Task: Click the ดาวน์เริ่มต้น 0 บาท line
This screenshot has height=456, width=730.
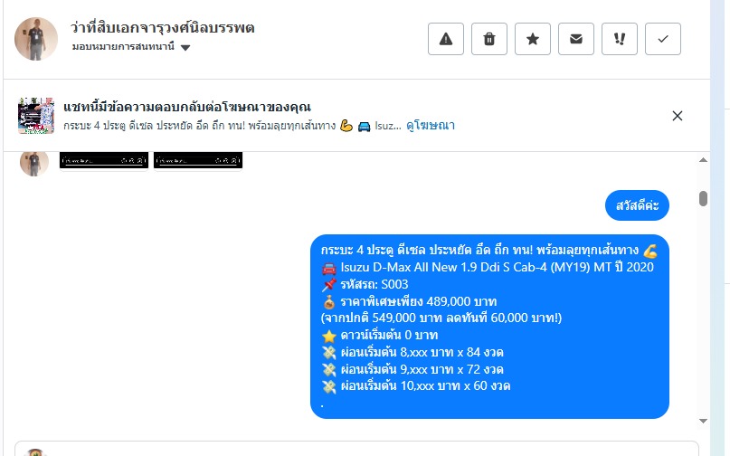Action: click(x=379, y=336)
